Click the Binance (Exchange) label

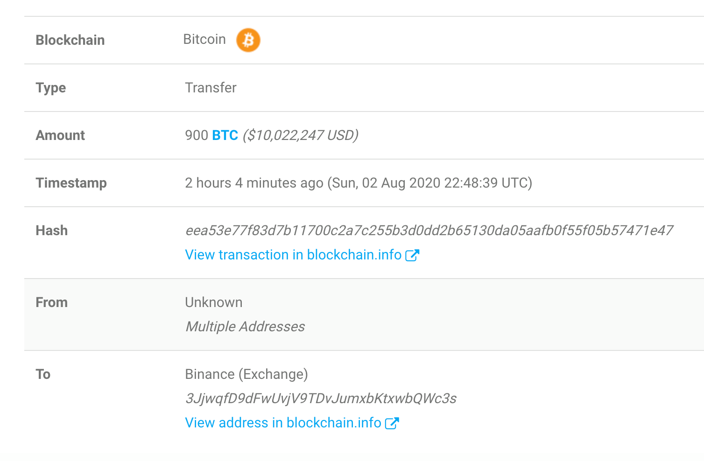pyautogui.click(x=246, y=374)
